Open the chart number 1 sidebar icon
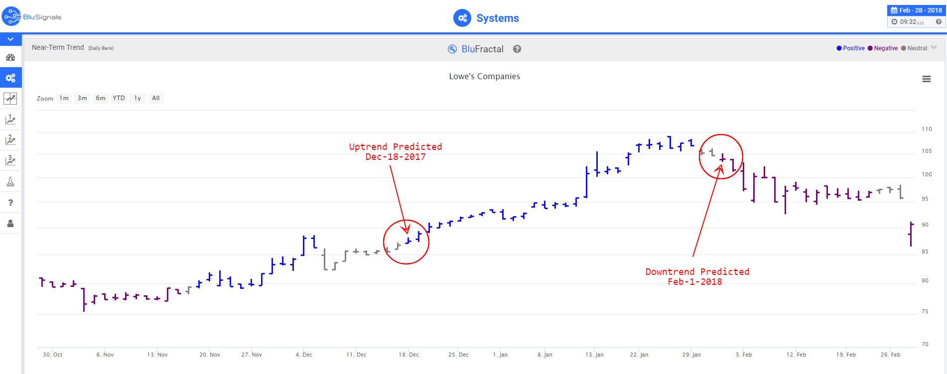Viewport: 947px width, 374px height. click(10, 120)
